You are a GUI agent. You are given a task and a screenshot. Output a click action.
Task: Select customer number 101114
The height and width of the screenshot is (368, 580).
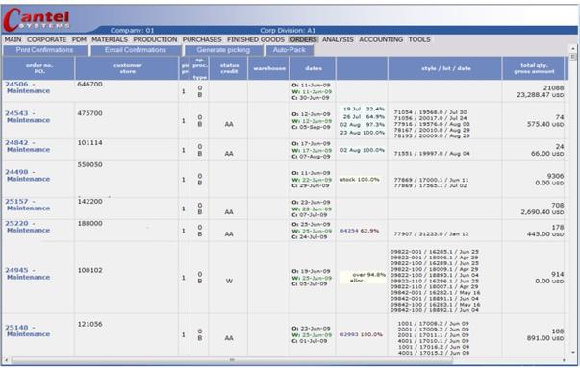(x=89, y=142)
